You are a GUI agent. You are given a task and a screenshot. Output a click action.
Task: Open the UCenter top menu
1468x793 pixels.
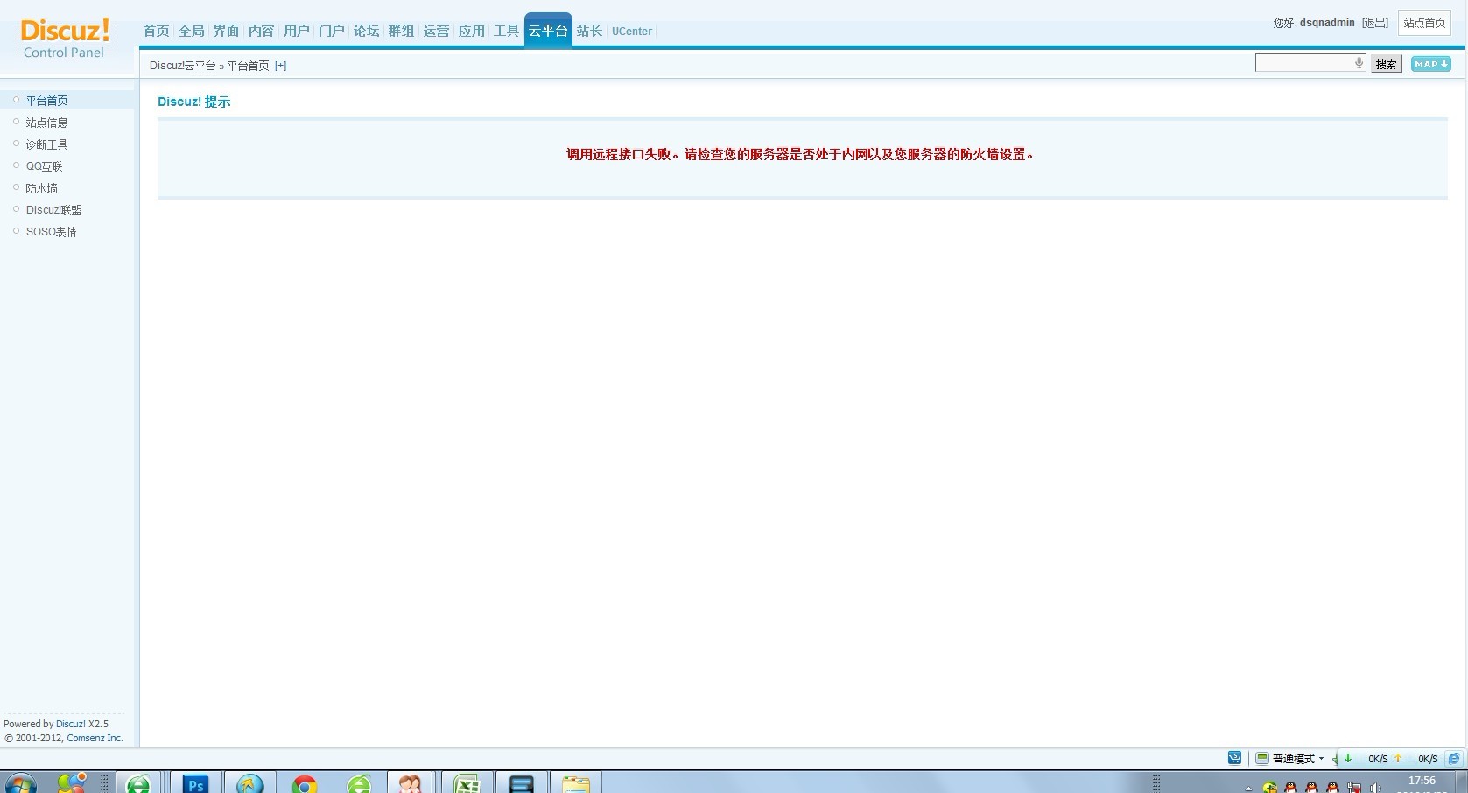point(632,32)
